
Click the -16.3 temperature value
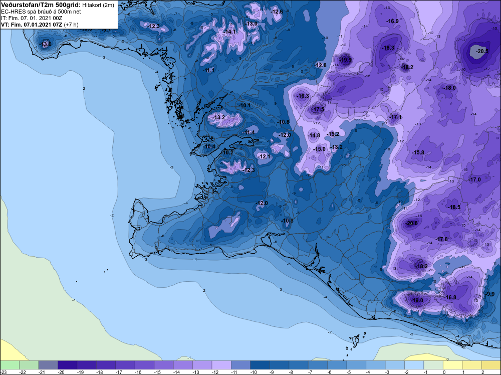pos(303,96)
